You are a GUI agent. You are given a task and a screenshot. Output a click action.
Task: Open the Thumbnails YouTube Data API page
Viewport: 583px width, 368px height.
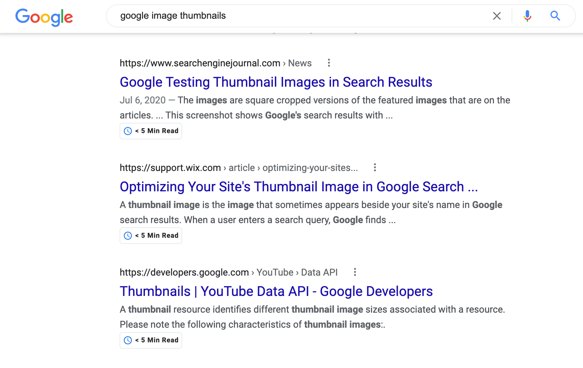pyautogui.click(x=276, y=291)
